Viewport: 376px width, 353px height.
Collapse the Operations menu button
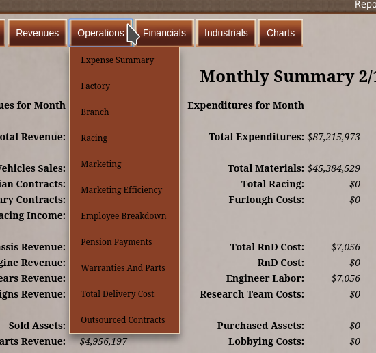100,33
